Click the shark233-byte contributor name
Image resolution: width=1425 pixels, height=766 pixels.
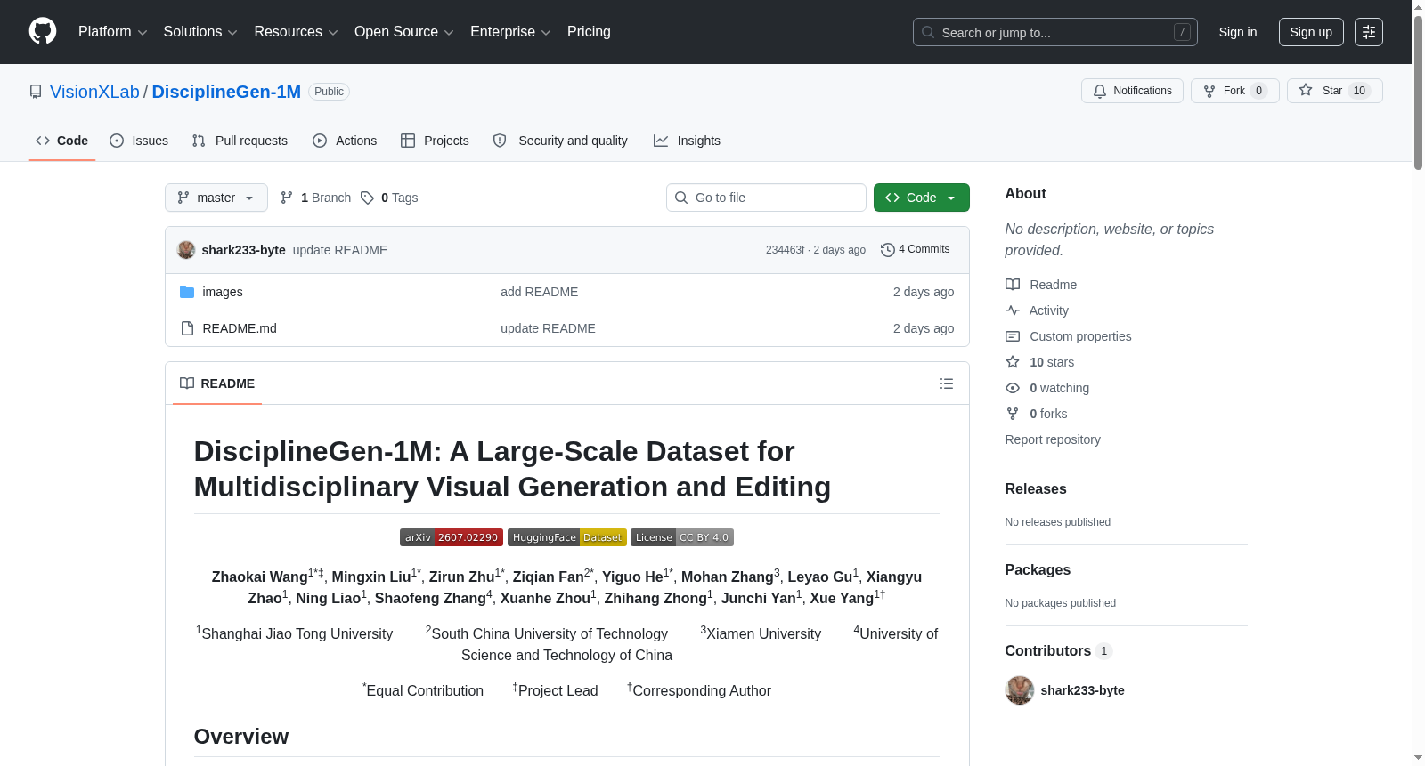click(1082, 690)
